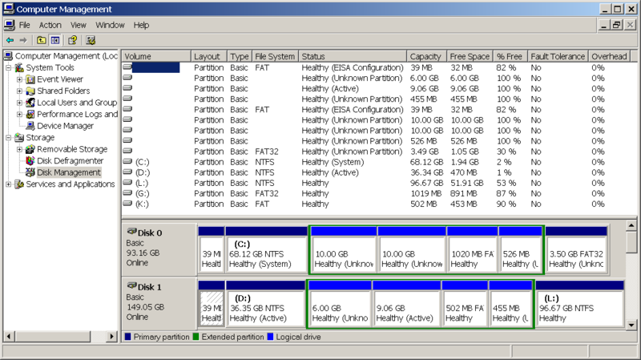641x360 pixels.
Task: Select the 9.06 GB Healthy (Active) block on Disk 1
Action: (x=406, y=304)
